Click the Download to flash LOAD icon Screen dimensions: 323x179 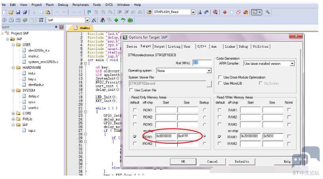[41, 20]
